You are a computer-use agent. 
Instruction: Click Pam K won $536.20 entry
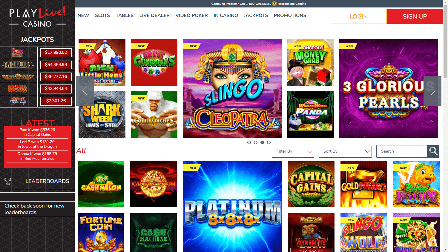[x=37, y=132]
